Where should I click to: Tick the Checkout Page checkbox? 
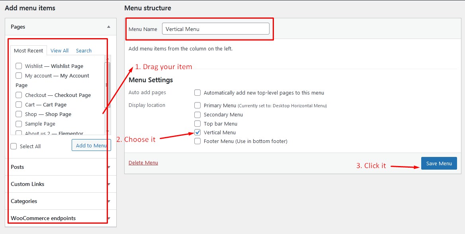19,95
